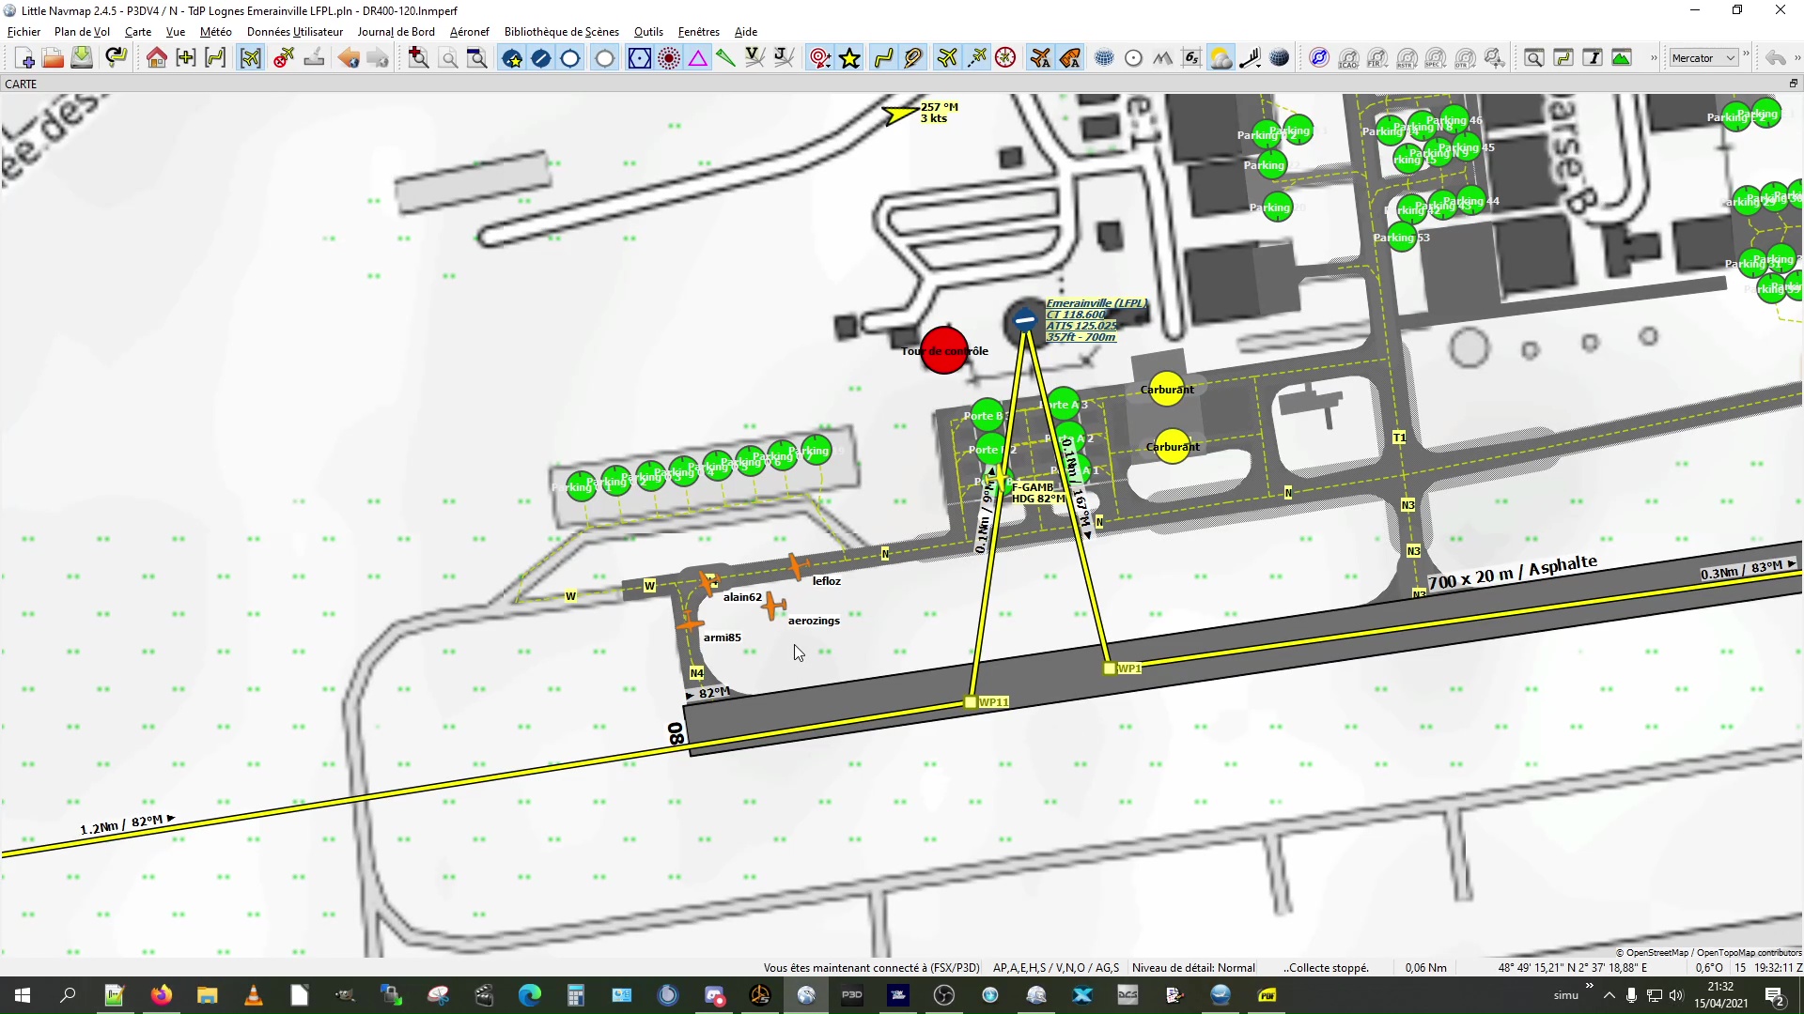The height and width of the screenshot is (1014, 1804).
Task: Toggle VOR stations display
Action: click(x=639, y=58)
